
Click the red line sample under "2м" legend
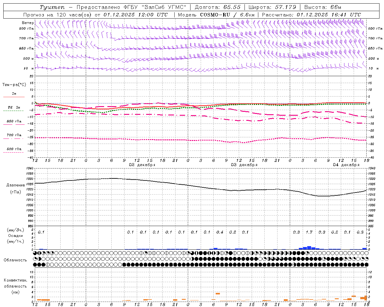click(14, 97)
